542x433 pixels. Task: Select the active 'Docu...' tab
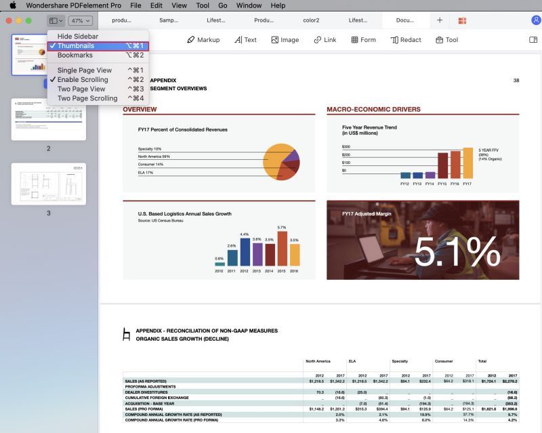(405, 20)
